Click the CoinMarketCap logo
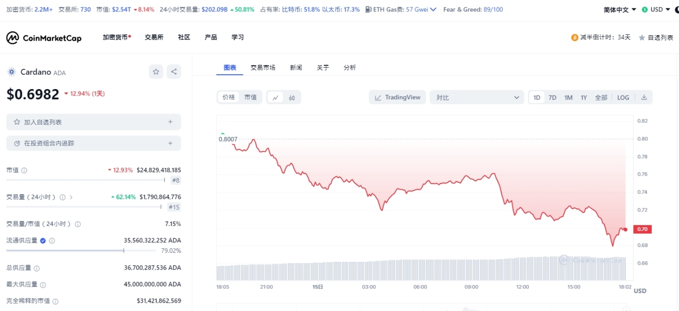The height and width of the screenshot is (311, 679). pos(44,38)
